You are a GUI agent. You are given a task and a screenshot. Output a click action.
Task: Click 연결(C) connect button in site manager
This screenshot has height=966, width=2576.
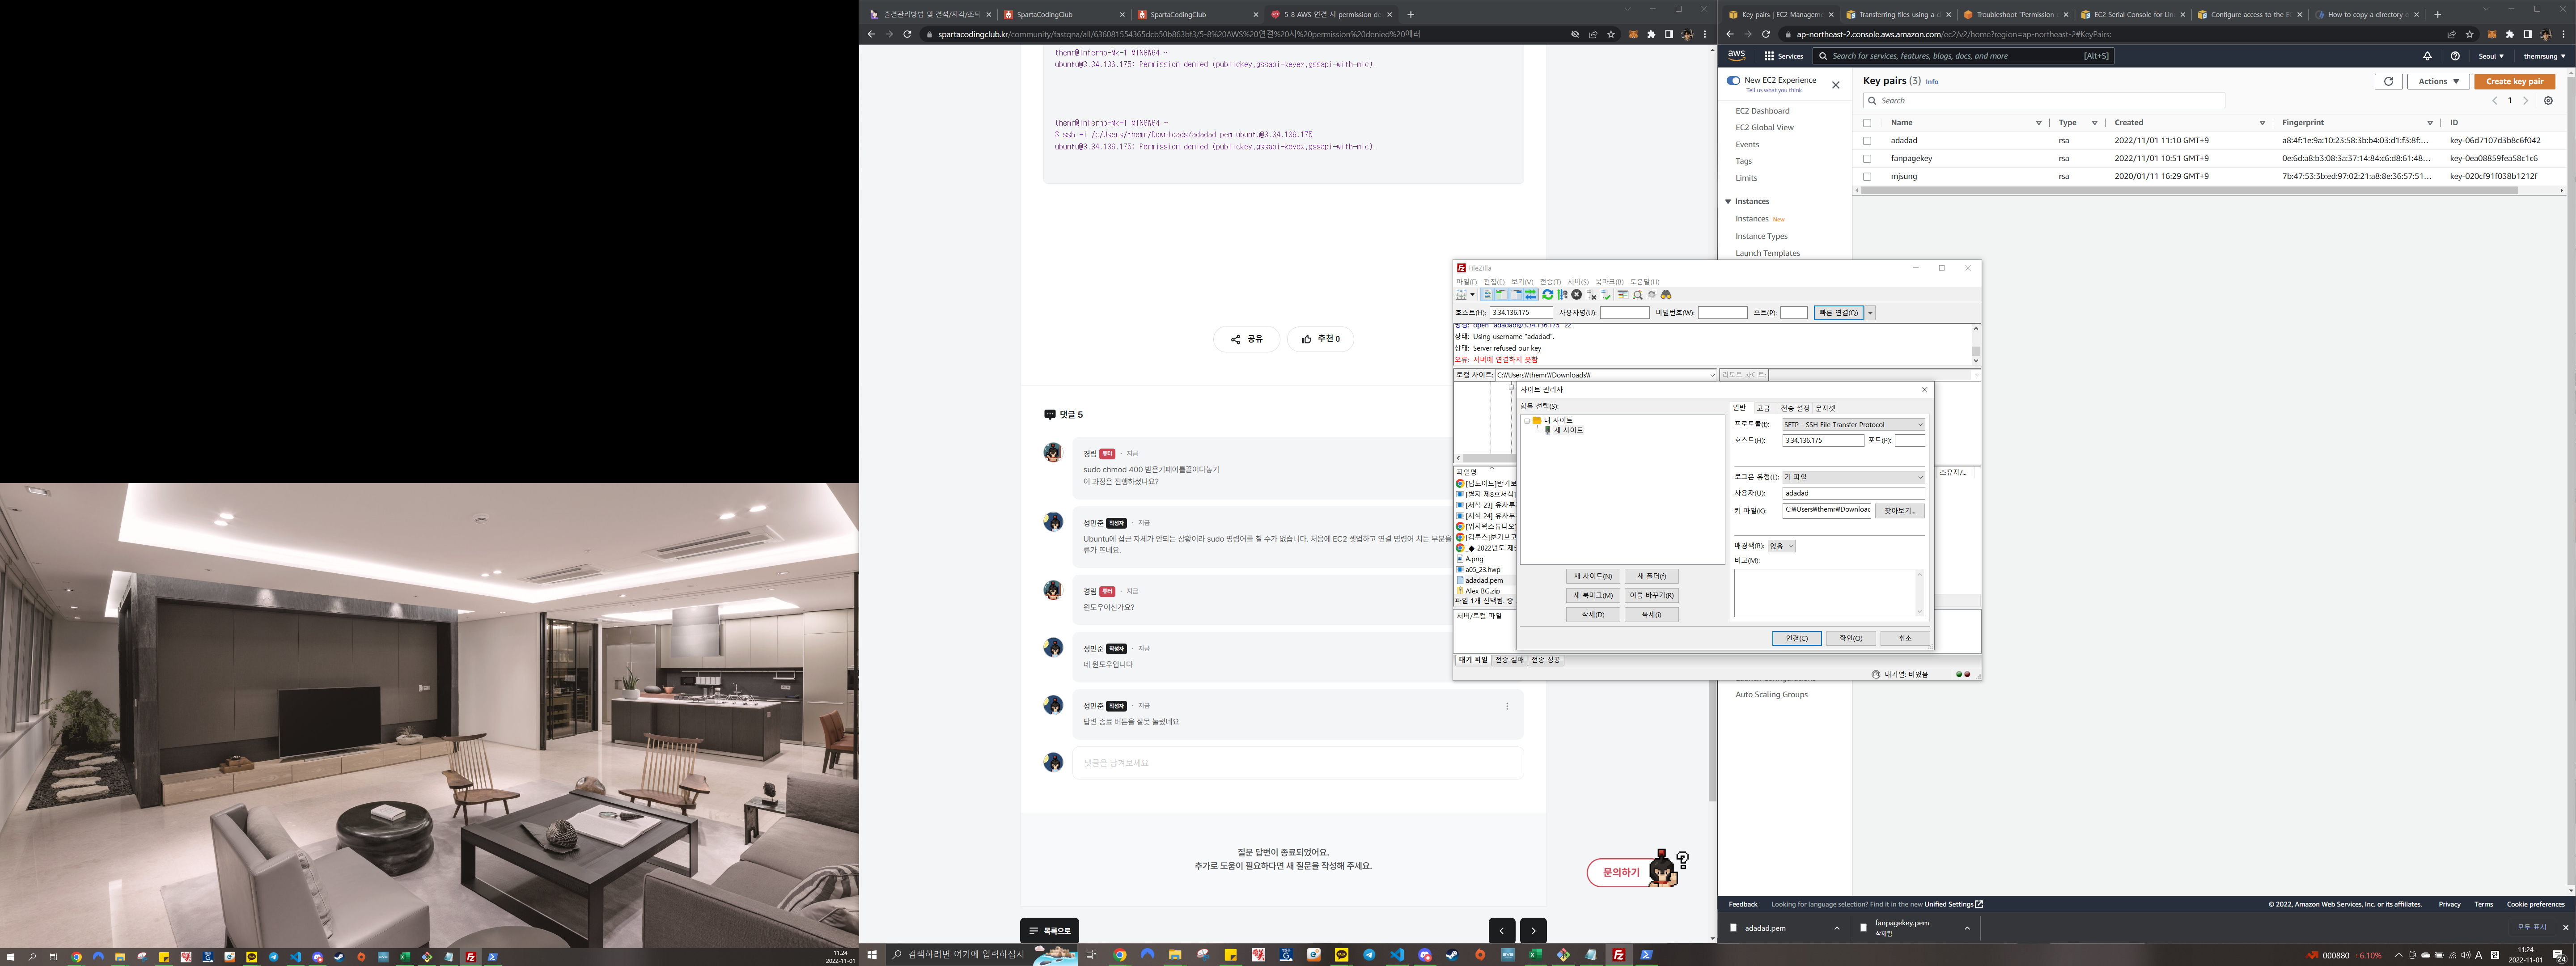[x=1797, y=638]
